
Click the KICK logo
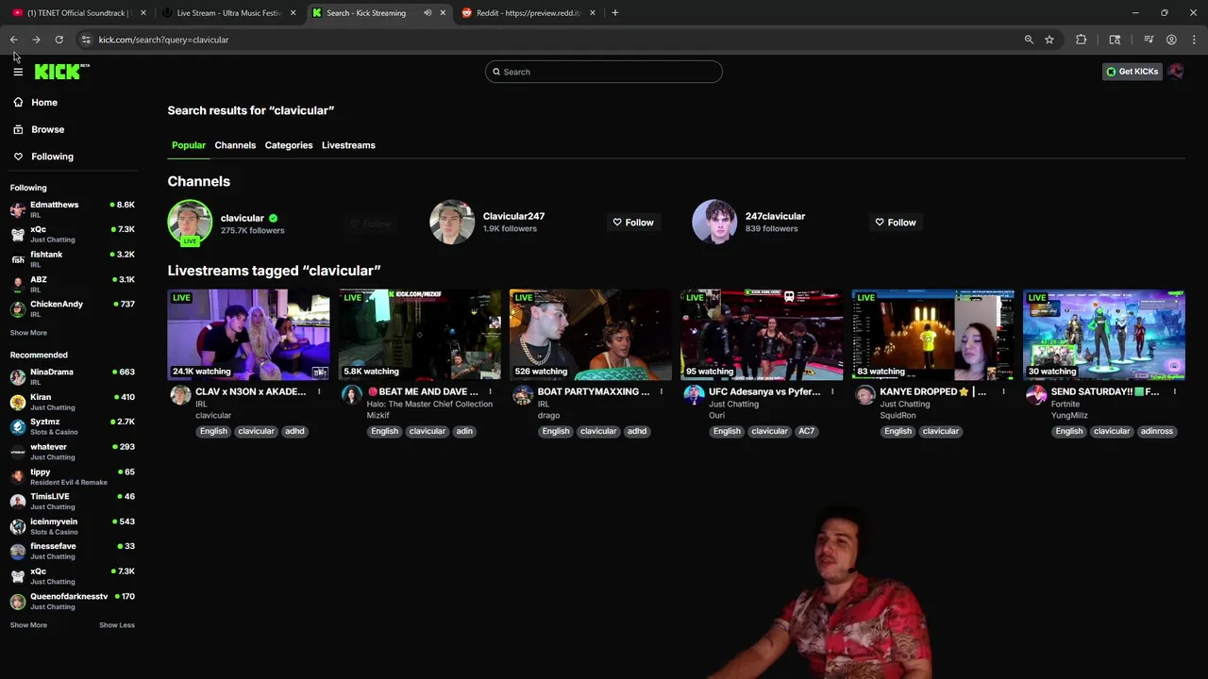[62, 72]
